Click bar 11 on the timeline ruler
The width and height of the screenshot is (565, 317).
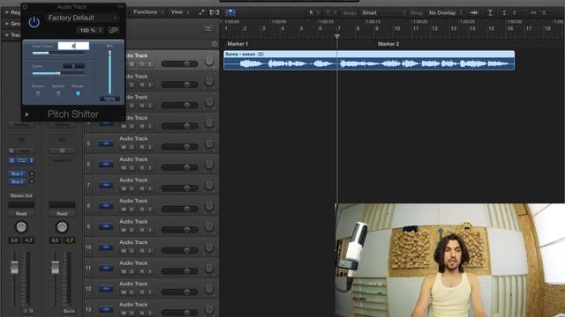pyautogui.click(x=416, y=28)
